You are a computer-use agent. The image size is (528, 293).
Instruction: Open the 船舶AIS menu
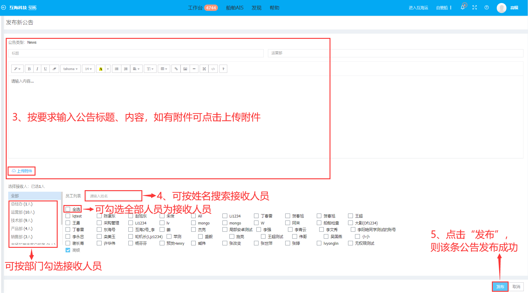point(235,8)
